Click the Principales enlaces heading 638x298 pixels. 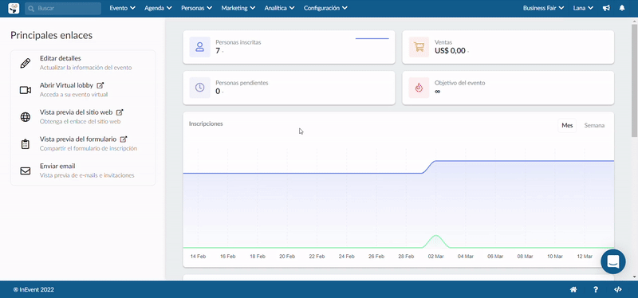(x=52, y=35)
